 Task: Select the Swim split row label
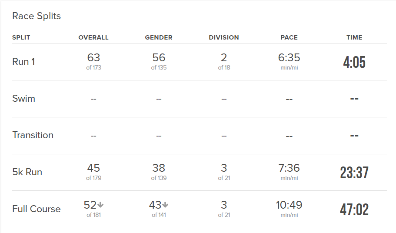[x=24, y=98]
